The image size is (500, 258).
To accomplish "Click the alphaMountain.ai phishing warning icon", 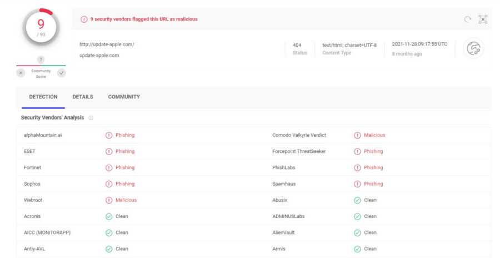I will point(109,135).
